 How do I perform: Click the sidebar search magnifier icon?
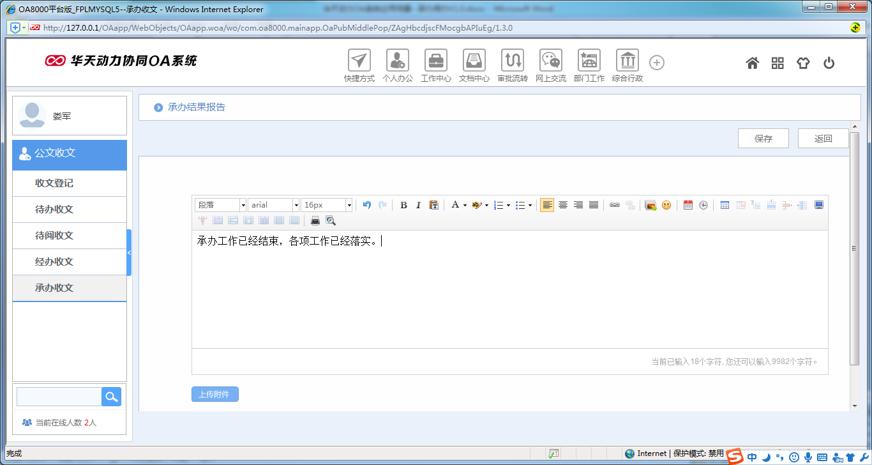click(111, 396)
